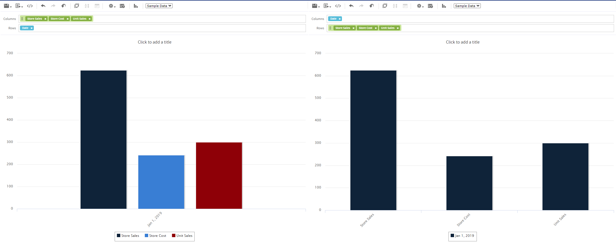
Task: Remove Store Sales from the right panel Rows
Action: (x=353, y=28)
